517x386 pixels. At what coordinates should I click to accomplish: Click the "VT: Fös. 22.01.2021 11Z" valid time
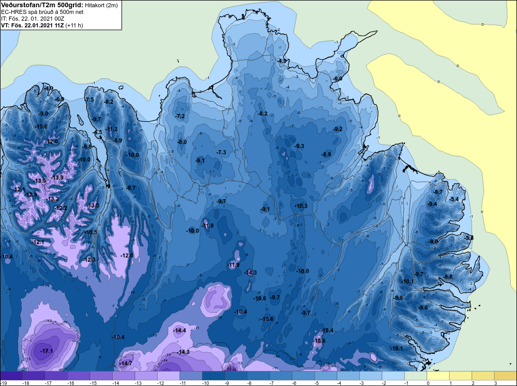[32, 25]
